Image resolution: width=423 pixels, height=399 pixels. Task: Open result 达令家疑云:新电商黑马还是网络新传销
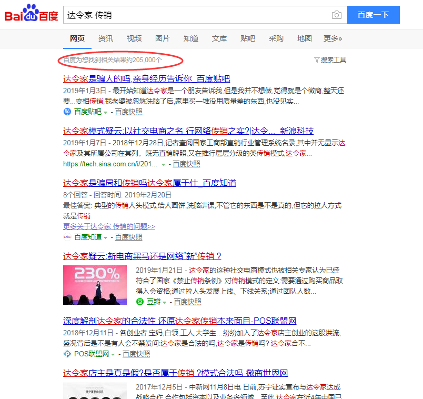(142, 256)
